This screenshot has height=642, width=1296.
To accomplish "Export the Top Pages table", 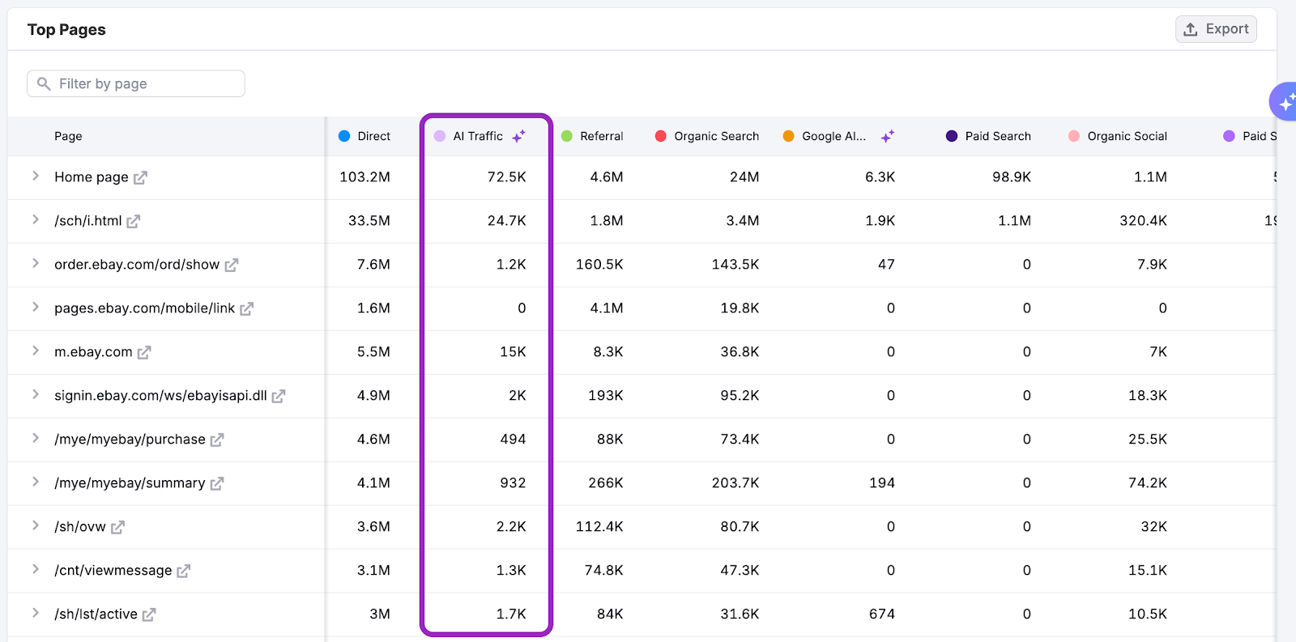I will [1216, 29].
